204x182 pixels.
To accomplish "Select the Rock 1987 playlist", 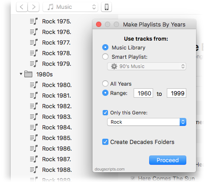I will pyautogui.click(x=51, y=159).
